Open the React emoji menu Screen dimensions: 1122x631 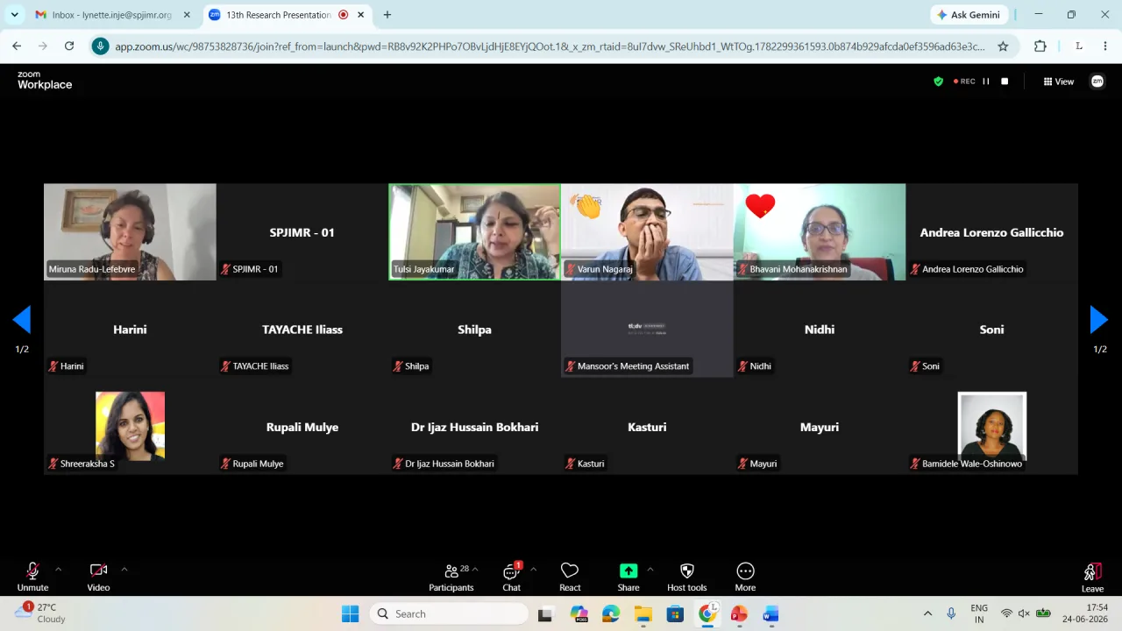(570, 578)
